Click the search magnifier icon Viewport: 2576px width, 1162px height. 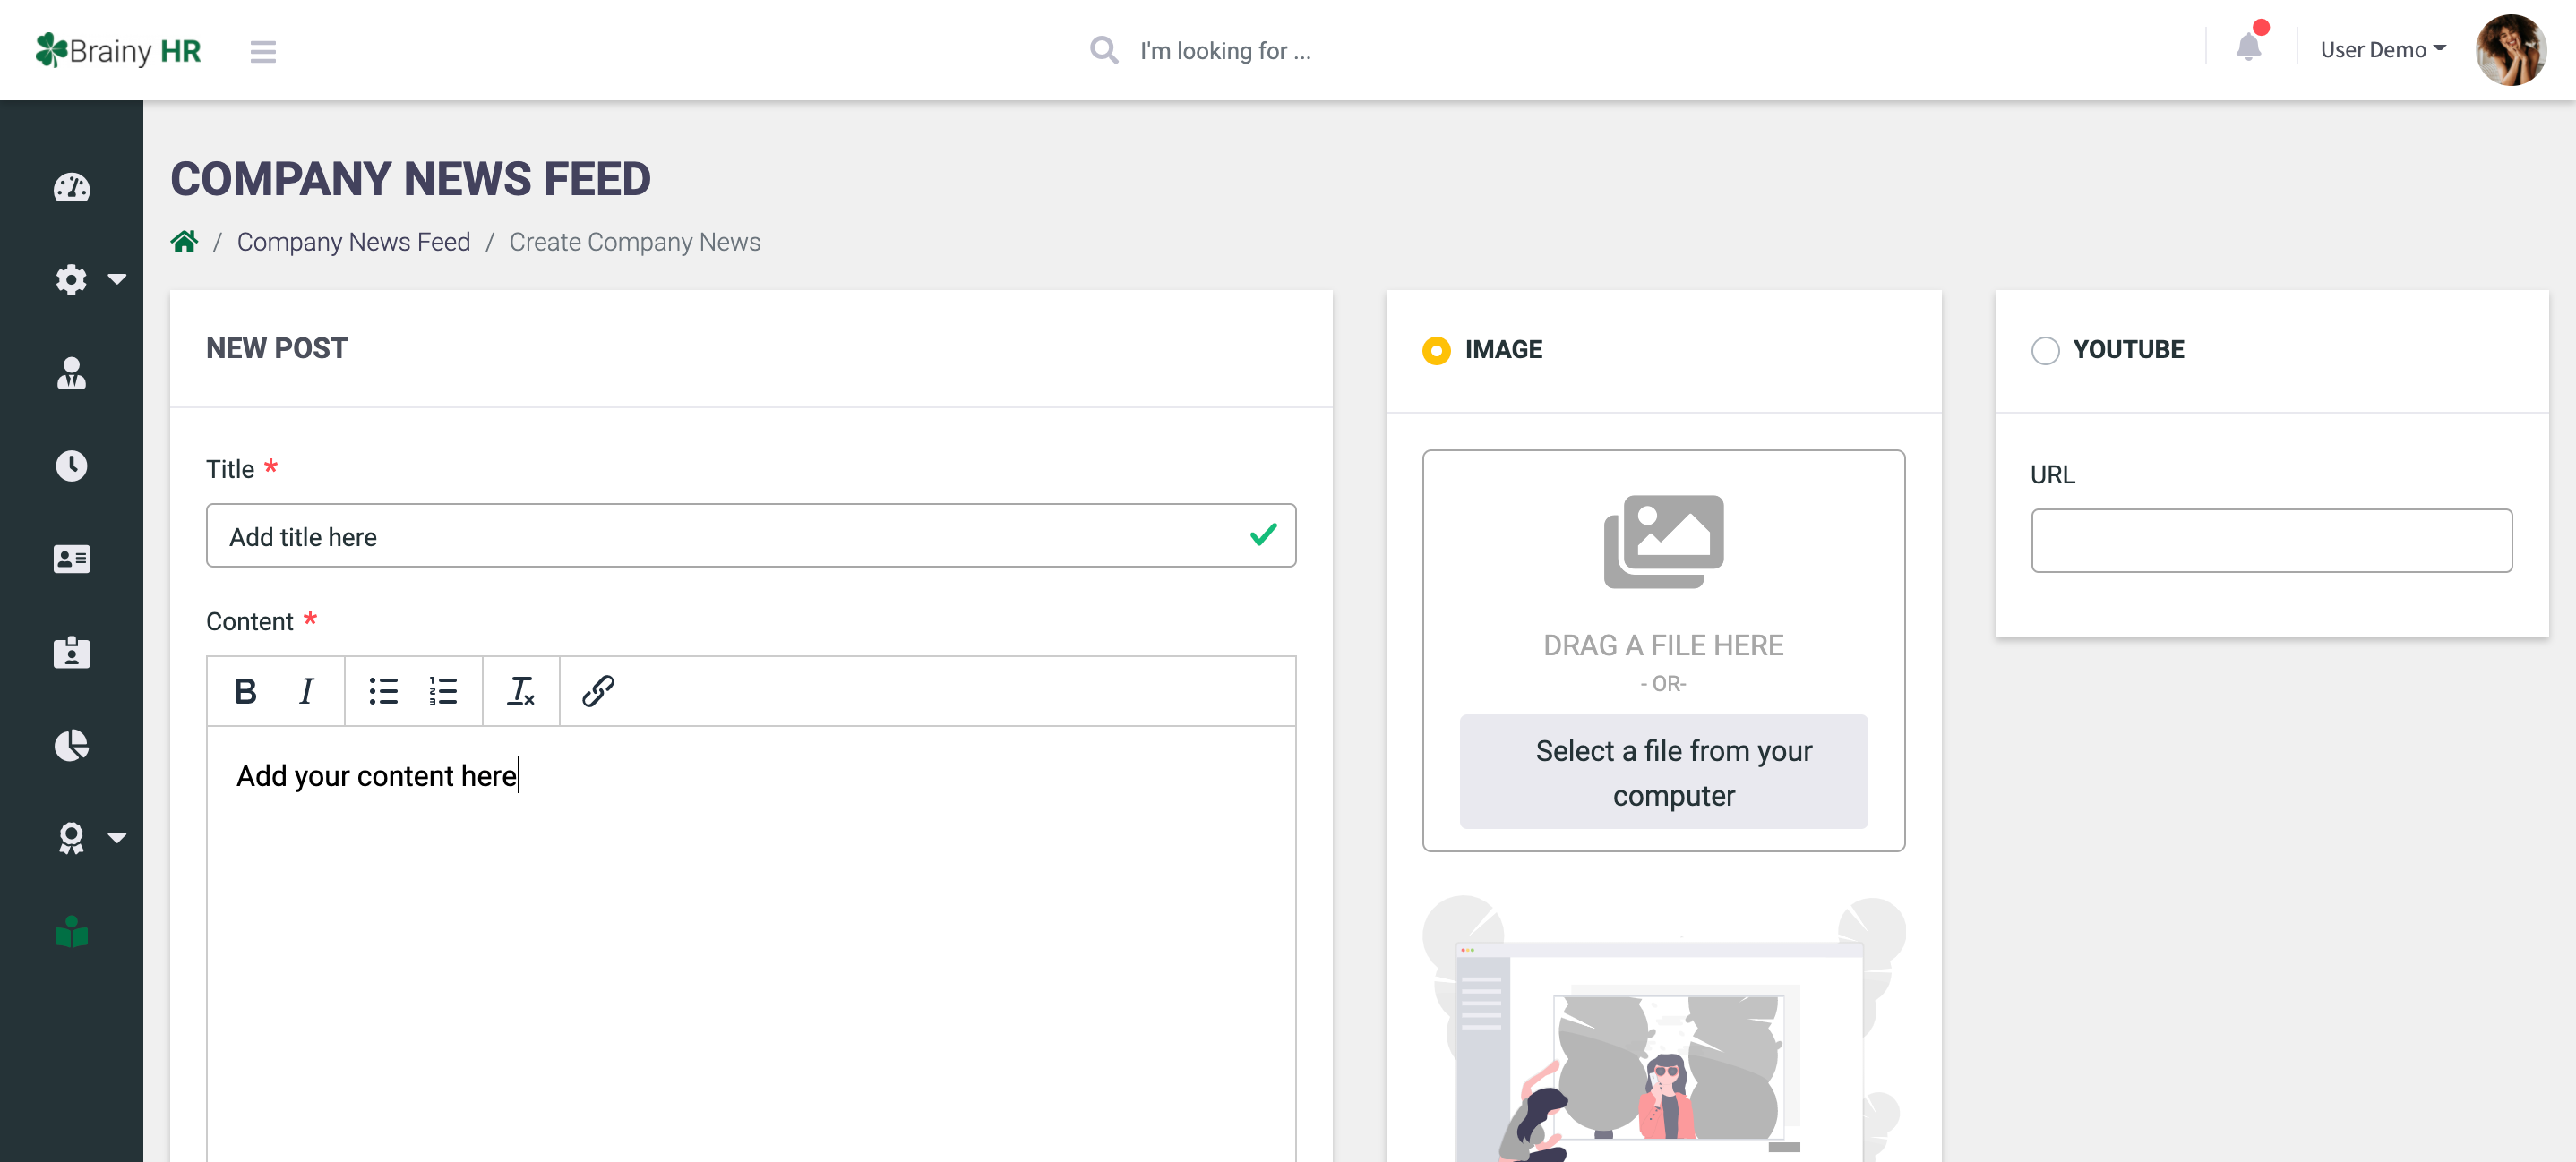point(1103,50)
